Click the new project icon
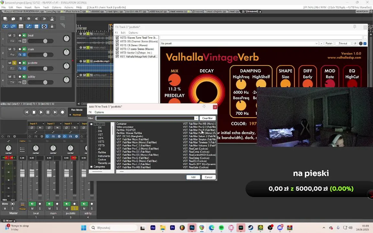 point(5,19)
